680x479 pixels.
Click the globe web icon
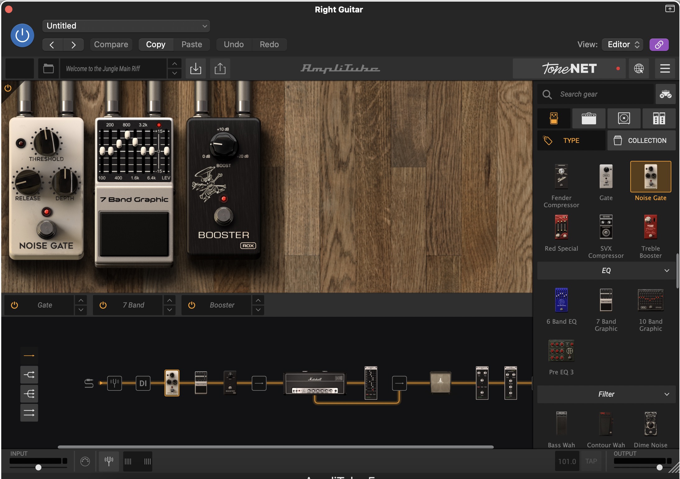point(639,68)
